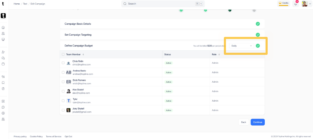The height and width of the screenshot is (139, 313).
Task: Open the cylinder database icon in sidebar
Action: tap(3, 64)
